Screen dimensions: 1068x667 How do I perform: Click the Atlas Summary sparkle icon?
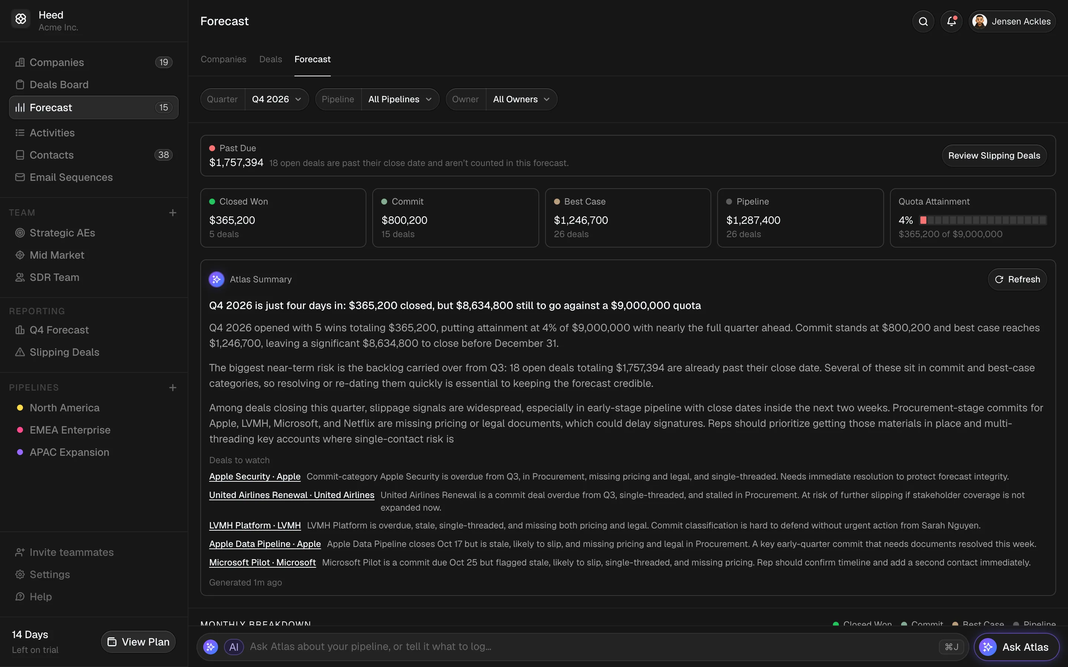[216, 279]
